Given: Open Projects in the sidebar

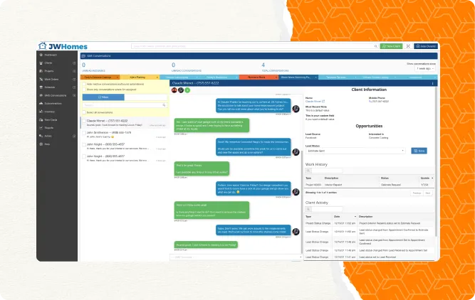Looking at the screenshot, I should coord(48,71).
